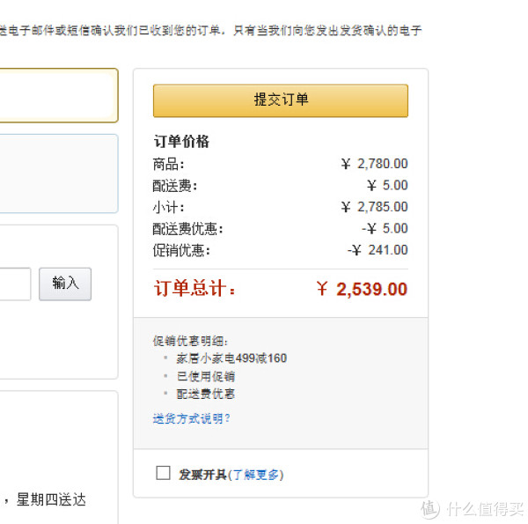The width and height of the screenshot is (528, 524).
Task: Click the 提交订单 submit order button
Action: 281,100
